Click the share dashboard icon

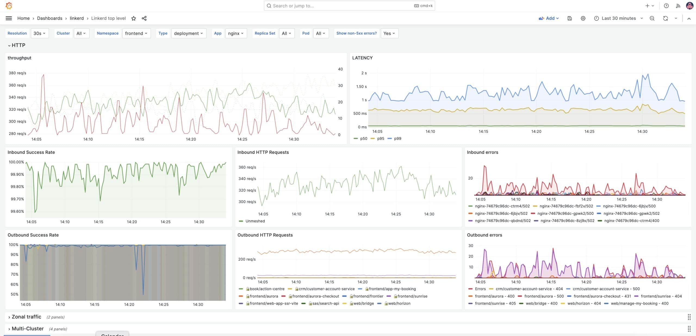coord(144,18)
